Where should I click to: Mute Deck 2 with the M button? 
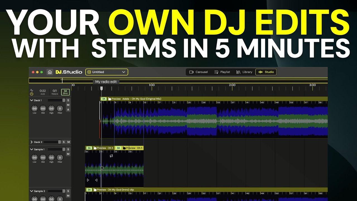point(68,142)
